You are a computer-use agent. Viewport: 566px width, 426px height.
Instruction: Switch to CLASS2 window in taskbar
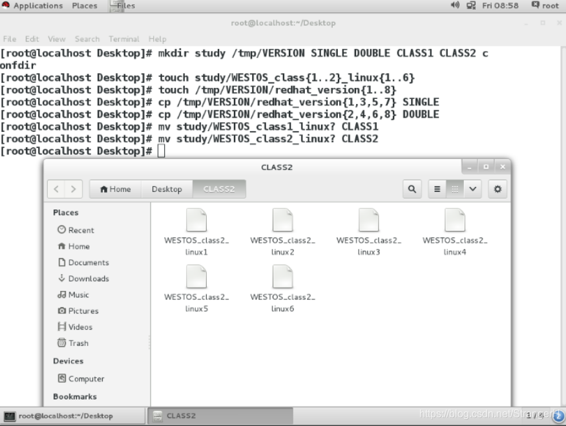[x=220, y=416]
